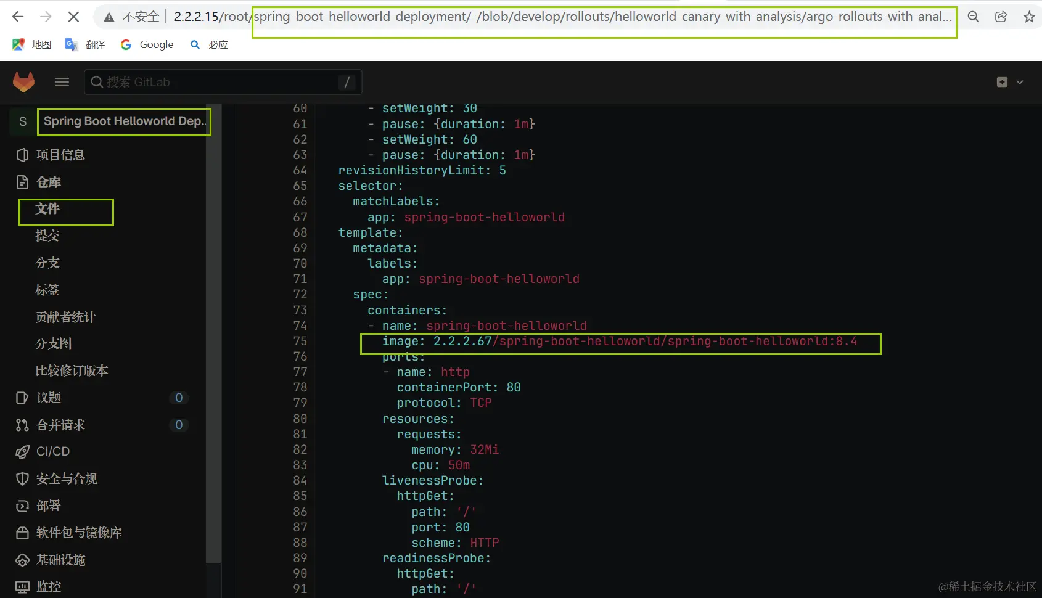
Task: Open the Google bookmark
Action: [147, 44]
